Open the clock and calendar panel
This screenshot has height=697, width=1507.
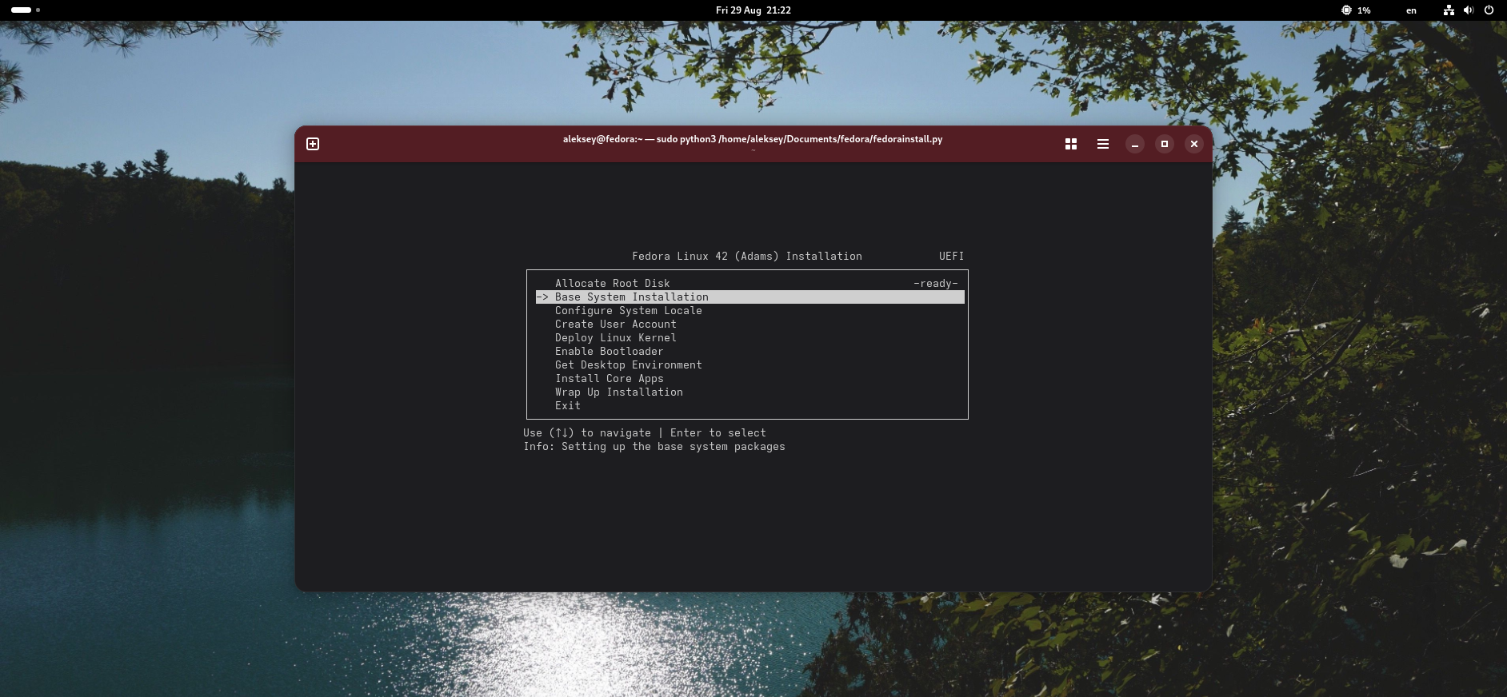coord(753,10)
